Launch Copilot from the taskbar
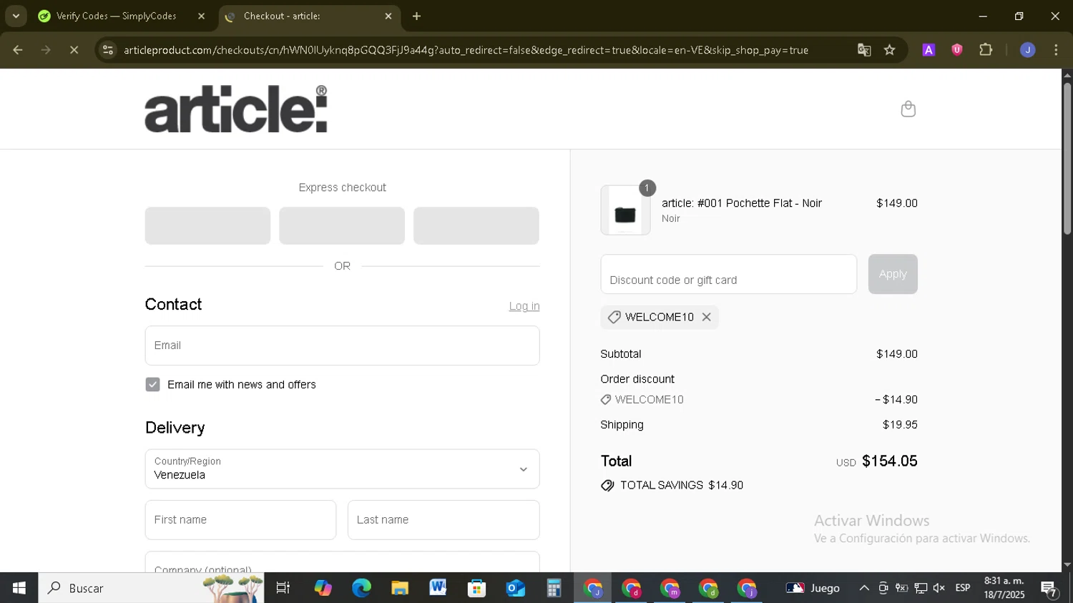Screen dimensions: 1073x603 [323, 588]
